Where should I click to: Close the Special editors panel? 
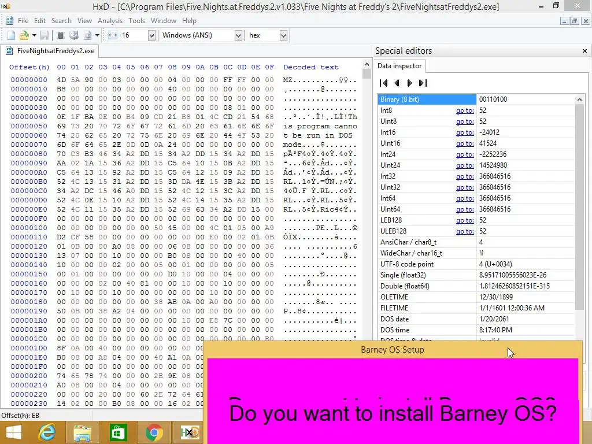pyautogui.click(x=584, y=51)
